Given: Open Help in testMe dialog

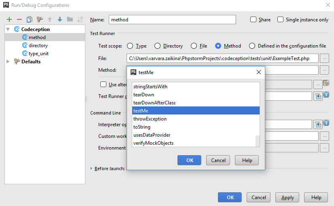Looking at the screenshot, I should (x=247, y=160).
